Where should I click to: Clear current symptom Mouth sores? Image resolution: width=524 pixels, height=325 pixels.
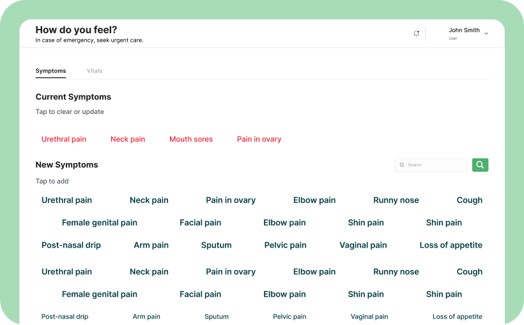pos(191,139)
